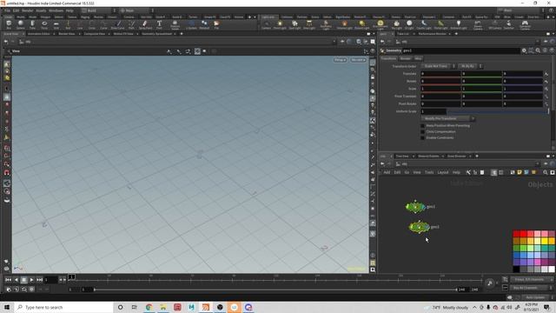
Task: Open the No cam viewport dropdown
Action: click(x=358, y=60)
